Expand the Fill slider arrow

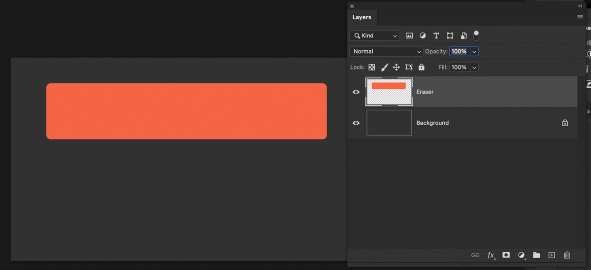point(474,67)
